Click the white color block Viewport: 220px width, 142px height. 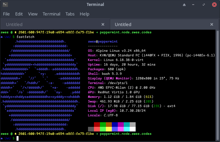pos(133,129)
